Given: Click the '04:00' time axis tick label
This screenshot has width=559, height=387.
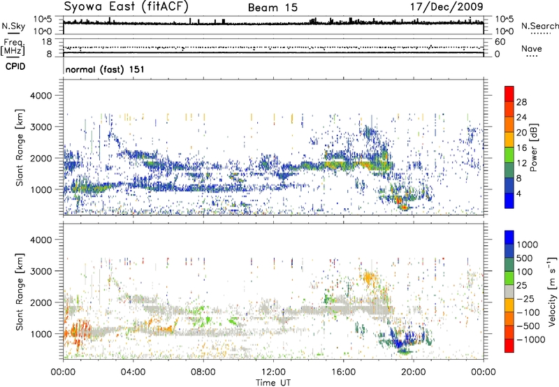Looking at the screenshot, I should pos(133,372).
